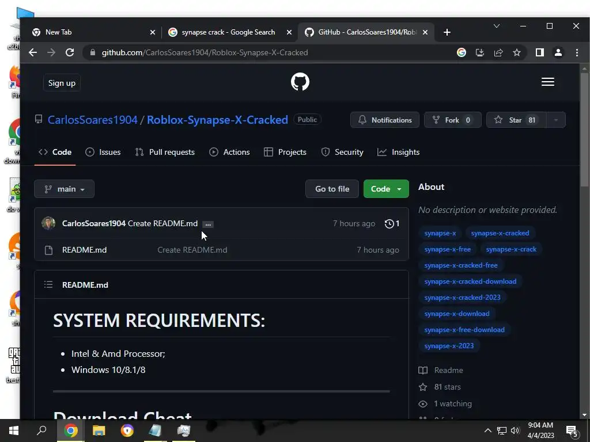590x442 pixels.
Task: Expand commit message ellipsis button
Action: (207, 224)
